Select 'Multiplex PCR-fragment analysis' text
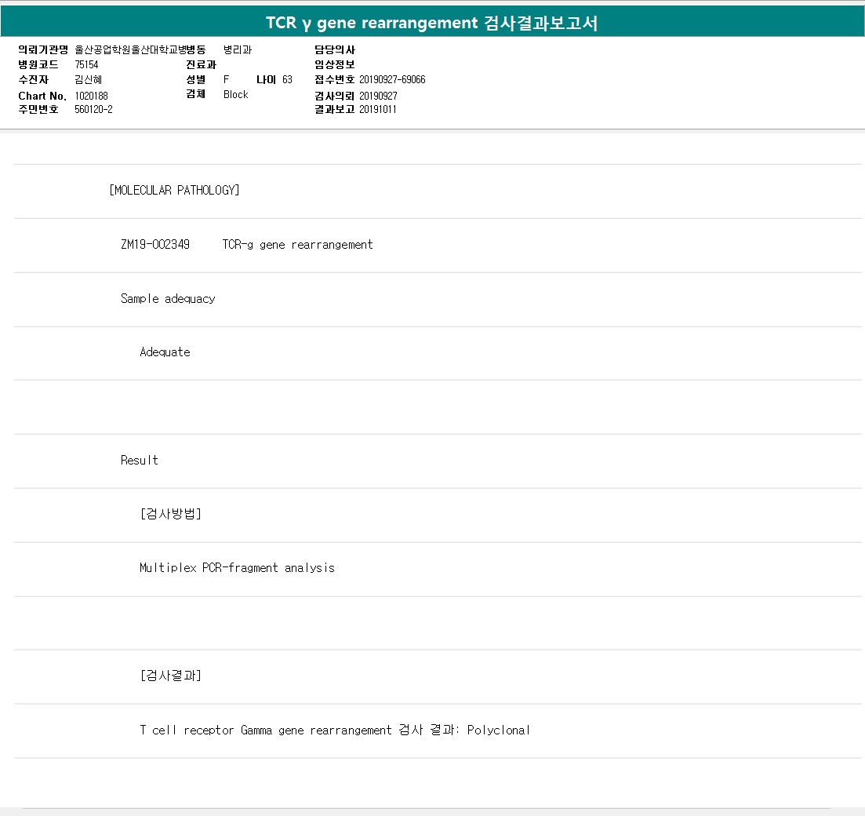The image size is (865, 816). tap(237, 568)
